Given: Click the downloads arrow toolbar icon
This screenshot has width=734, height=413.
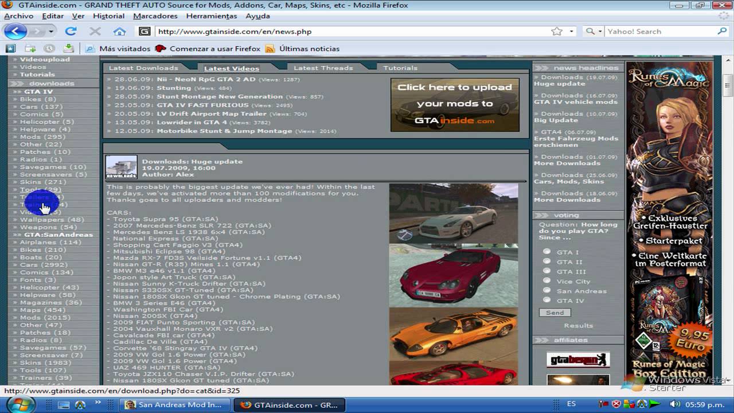Looking at the screenshot, I should [68, 49].
